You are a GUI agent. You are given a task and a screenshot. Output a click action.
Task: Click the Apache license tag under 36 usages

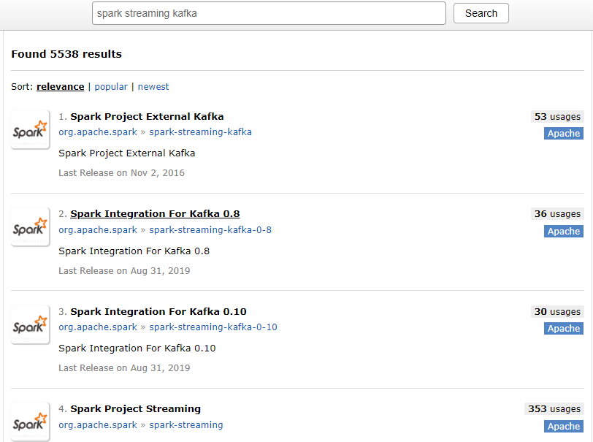click(564, 231)
